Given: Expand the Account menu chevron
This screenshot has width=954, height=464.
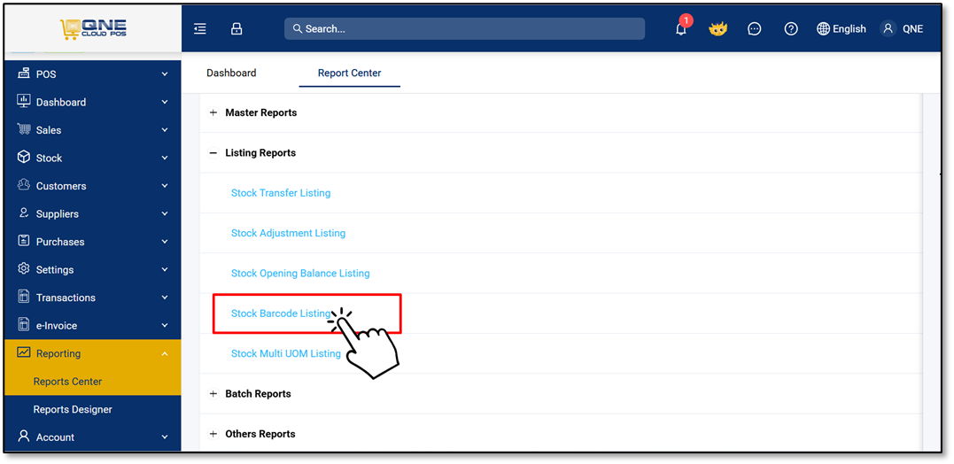Looking at the screenshot, I should point(164,437).
